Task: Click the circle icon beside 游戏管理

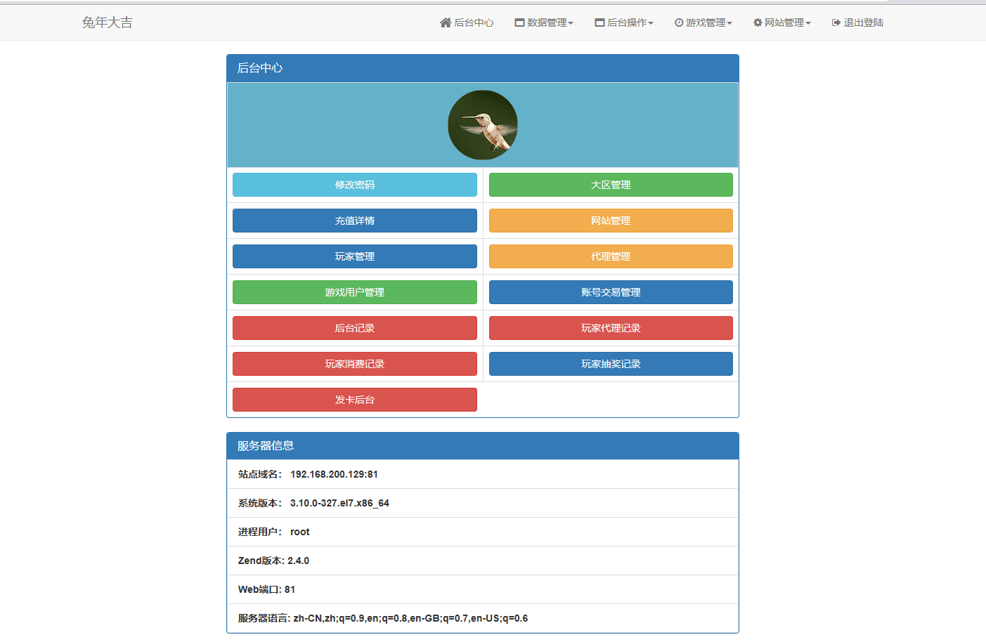Action: pos(679,22)
